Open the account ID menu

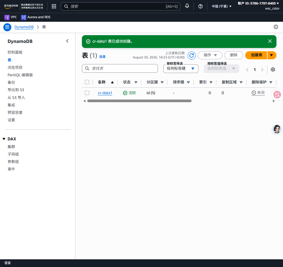[x=258, y=3]
